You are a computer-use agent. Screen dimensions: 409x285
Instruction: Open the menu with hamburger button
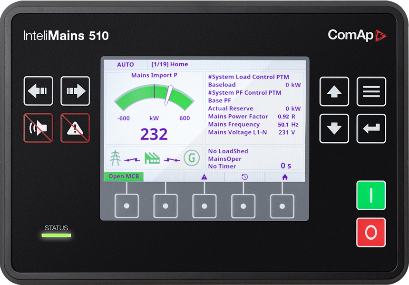click(371, 91)
